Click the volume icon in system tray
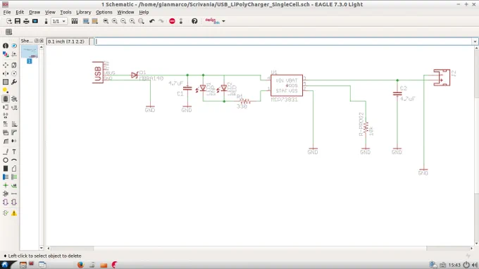The height and width of the screenshot is (269, 479). [x=474, y=265]
